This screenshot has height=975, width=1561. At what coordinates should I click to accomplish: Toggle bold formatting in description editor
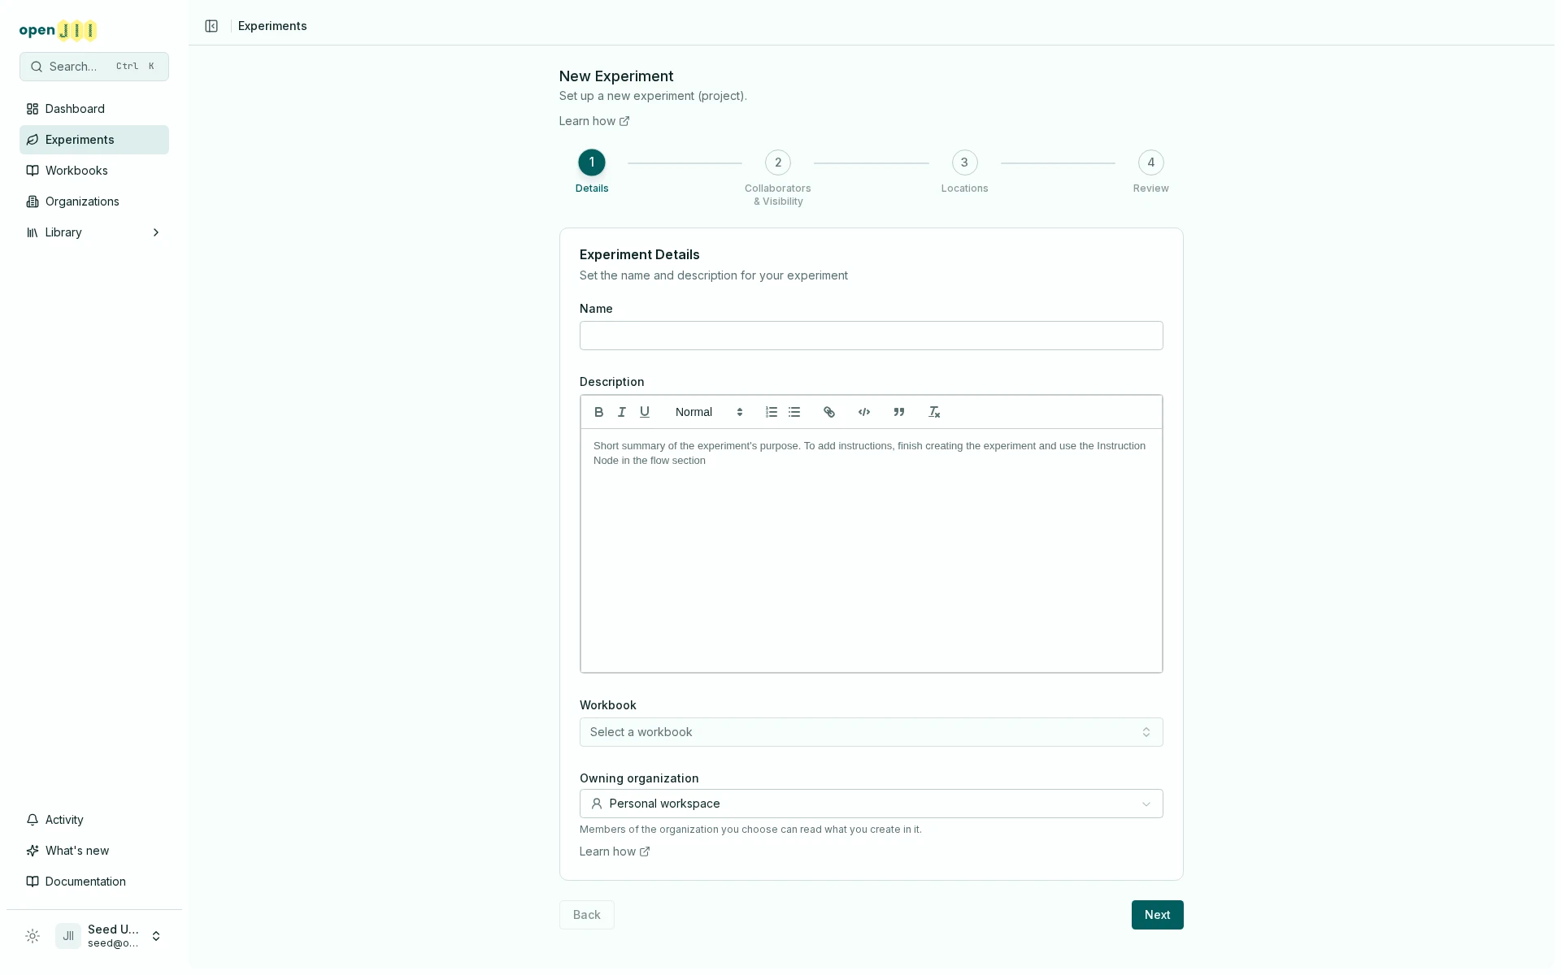tap(599, 412)
